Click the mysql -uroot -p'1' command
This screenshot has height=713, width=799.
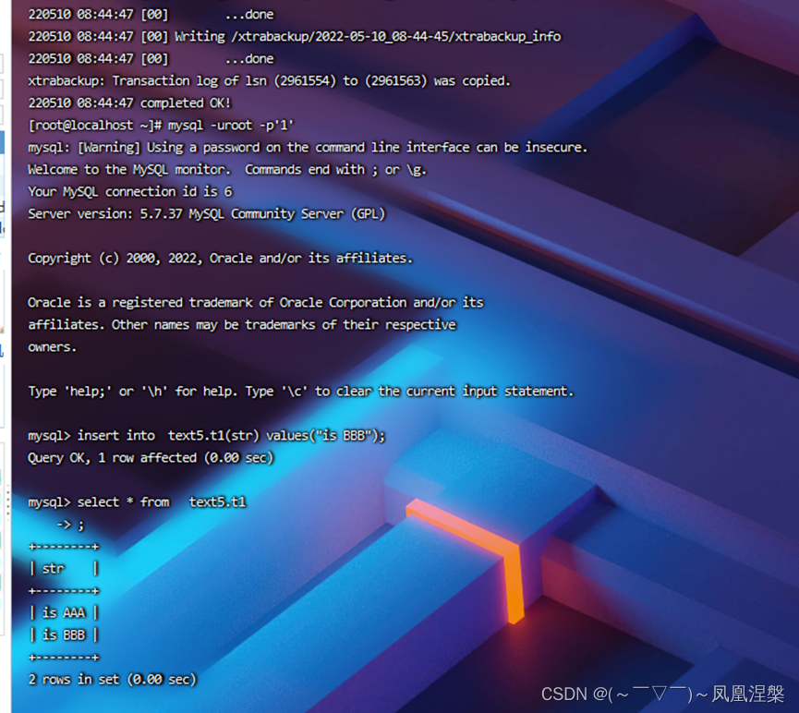[231, 126]
